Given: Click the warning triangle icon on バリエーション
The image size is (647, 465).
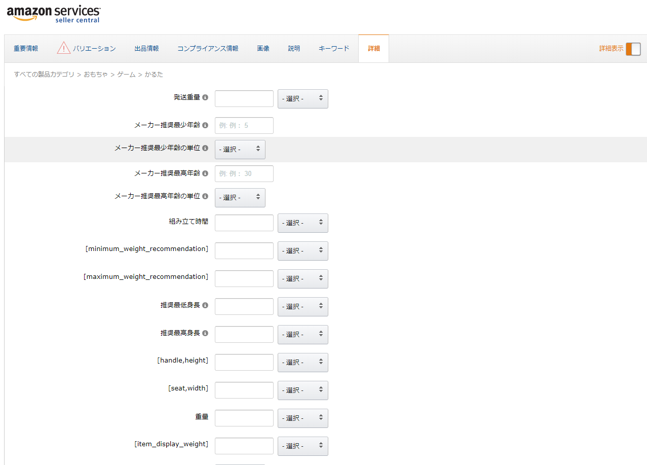Looking at the screenshot, I should (x=63, y=48).
